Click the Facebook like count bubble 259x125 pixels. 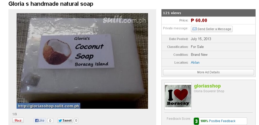[x=50, y=121]
